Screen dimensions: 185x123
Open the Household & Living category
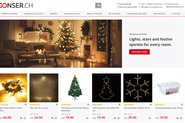(x=34, y=14)
